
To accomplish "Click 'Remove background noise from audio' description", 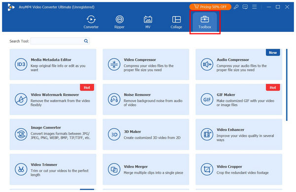I will tap(153, 103).
